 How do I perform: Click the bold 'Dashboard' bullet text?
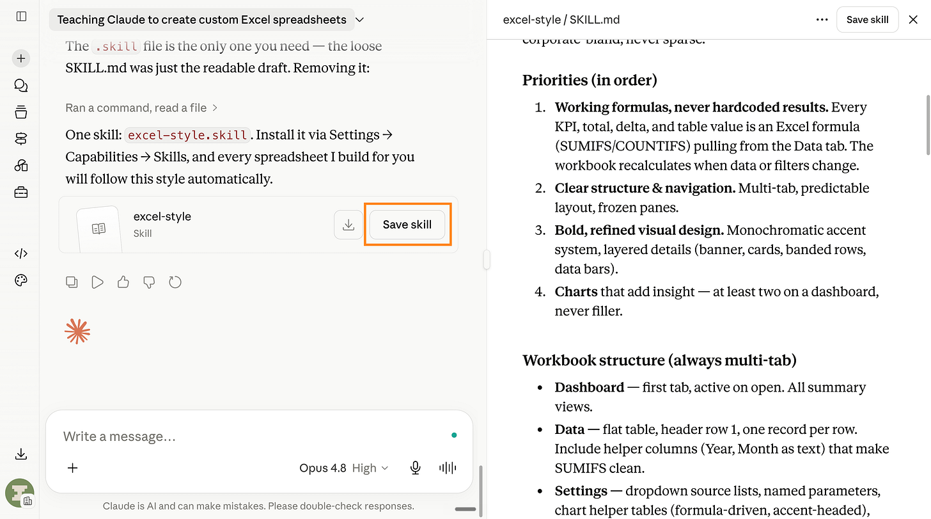[590, 387]
